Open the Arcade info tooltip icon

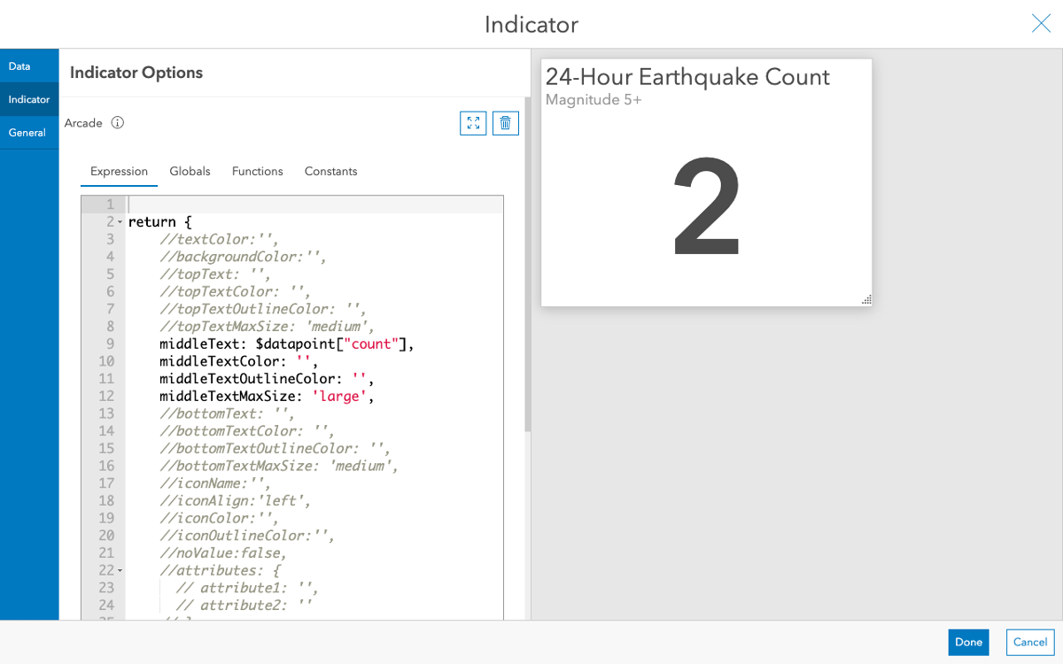tap(118, 123)
